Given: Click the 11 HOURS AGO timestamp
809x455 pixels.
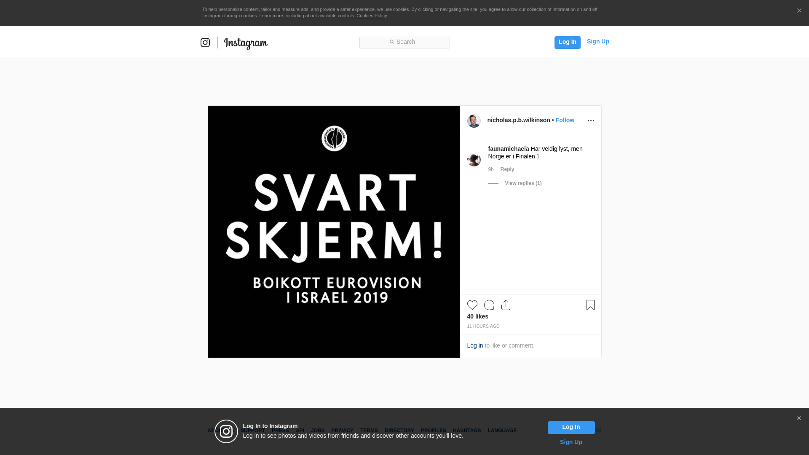Looking at the screenshot, I should [x=483, y=327].
